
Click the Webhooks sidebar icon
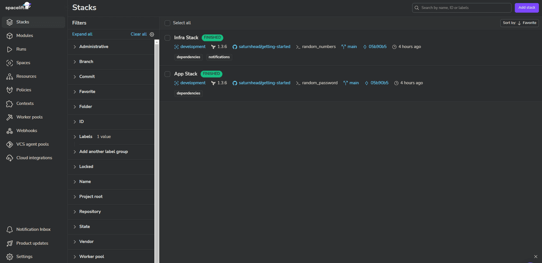coord(9,130)
